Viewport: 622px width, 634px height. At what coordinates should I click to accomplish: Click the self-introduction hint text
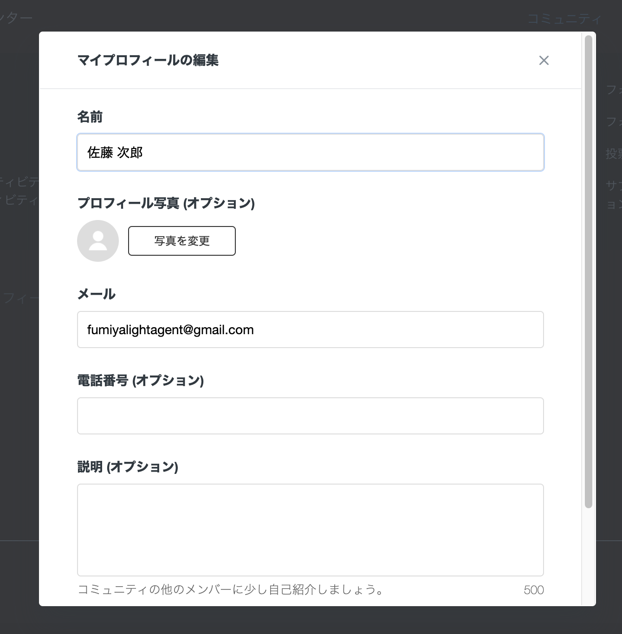pos(231,590)
